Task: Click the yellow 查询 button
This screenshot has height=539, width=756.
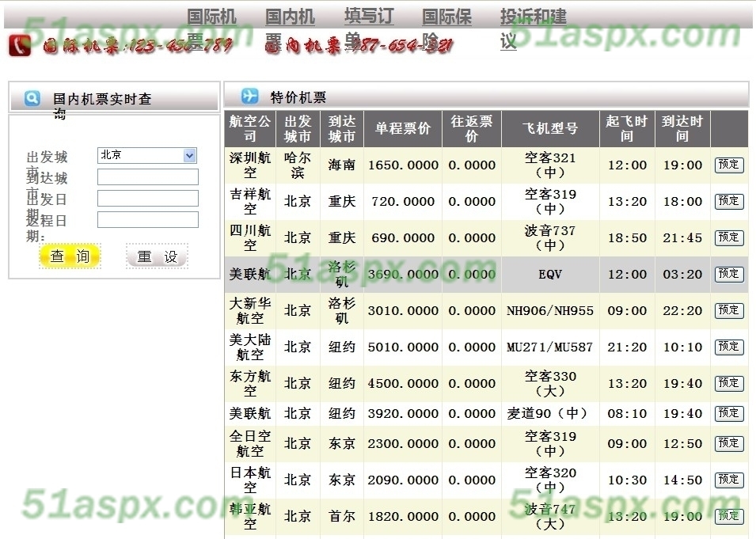Action: 70,256
